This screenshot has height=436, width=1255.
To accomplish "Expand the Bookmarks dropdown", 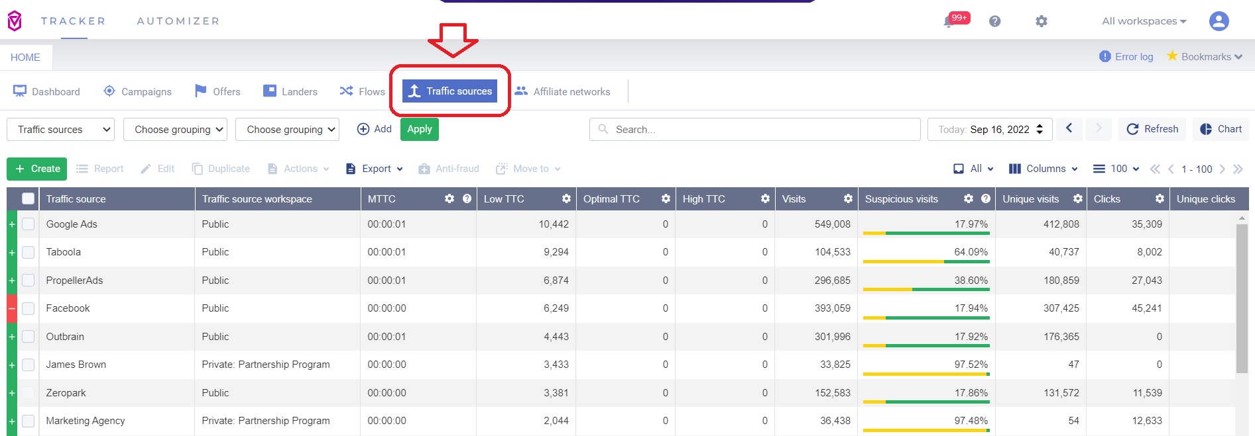I will 1205,57.
